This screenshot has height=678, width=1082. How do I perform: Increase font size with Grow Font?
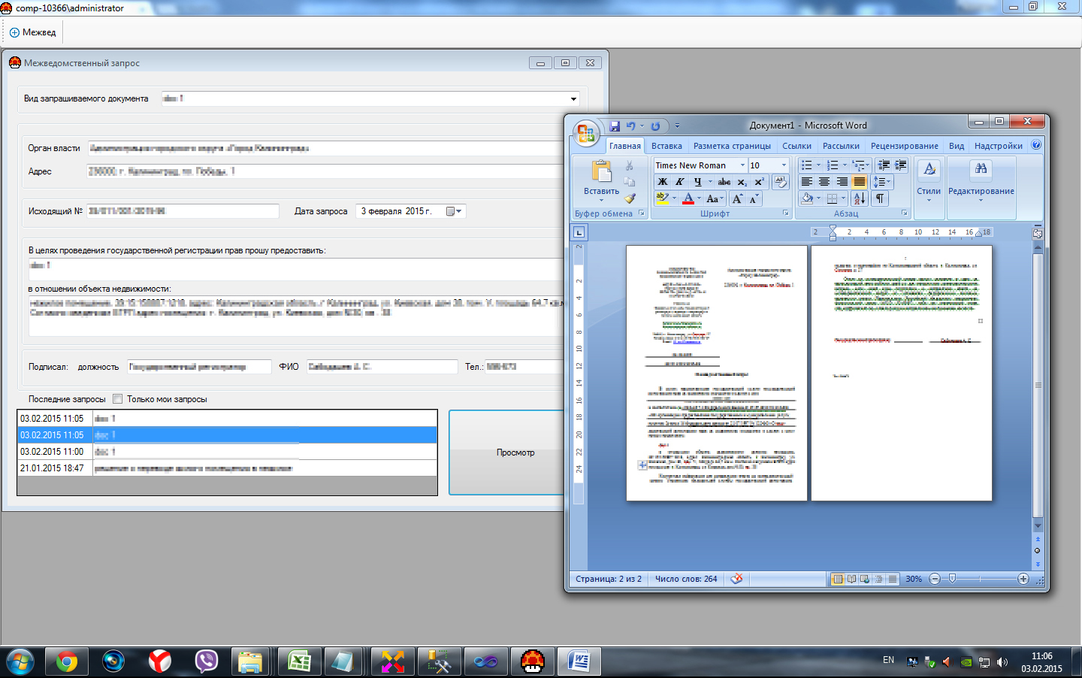point(737,198)
